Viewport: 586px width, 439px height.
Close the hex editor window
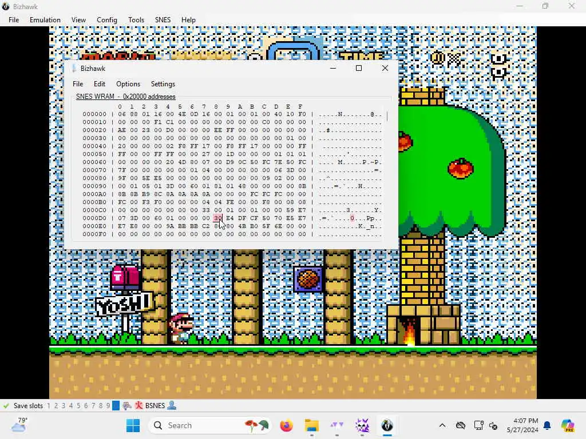[x=385, y=68]
